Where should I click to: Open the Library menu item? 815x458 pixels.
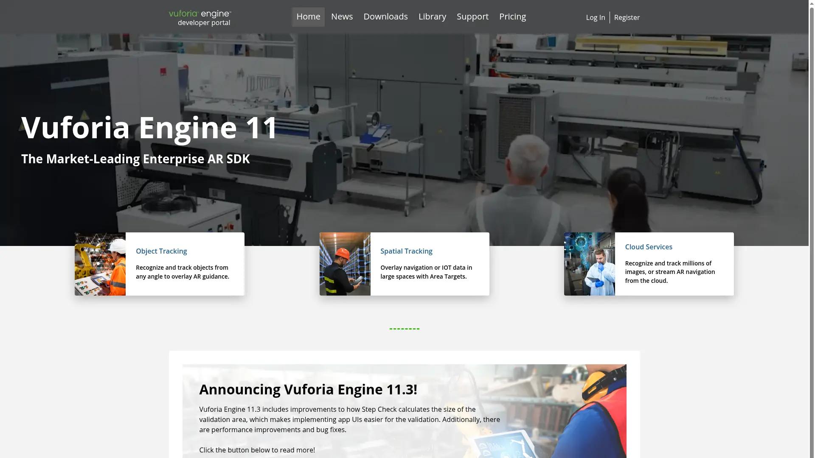432,17
